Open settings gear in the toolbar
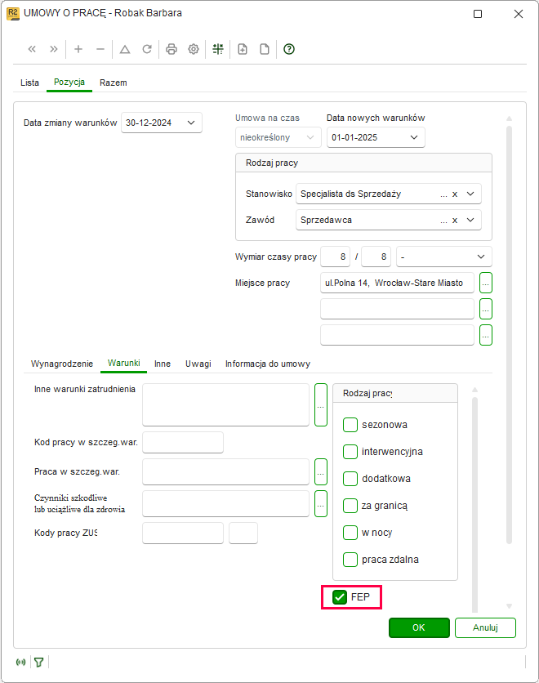This screenshot has height=683, width=539. tap(194, 49)
